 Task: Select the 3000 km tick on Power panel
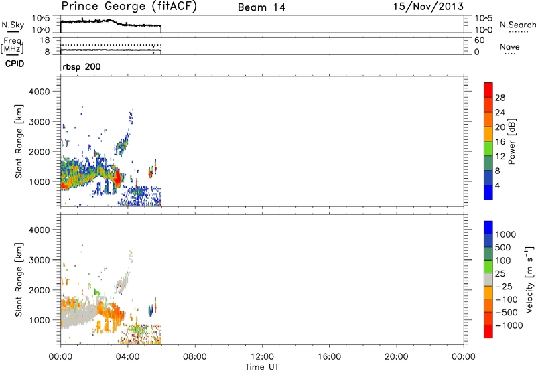(39, 122)
